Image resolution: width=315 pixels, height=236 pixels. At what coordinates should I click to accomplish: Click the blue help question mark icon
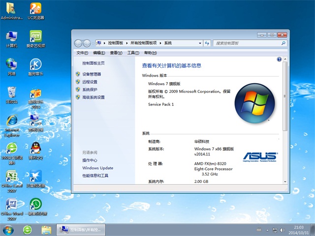pos(279,59)
